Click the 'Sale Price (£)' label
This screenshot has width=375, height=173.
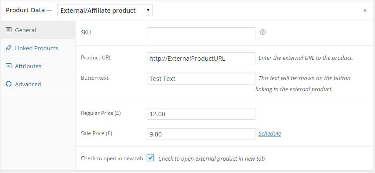(x=96, y=133)
